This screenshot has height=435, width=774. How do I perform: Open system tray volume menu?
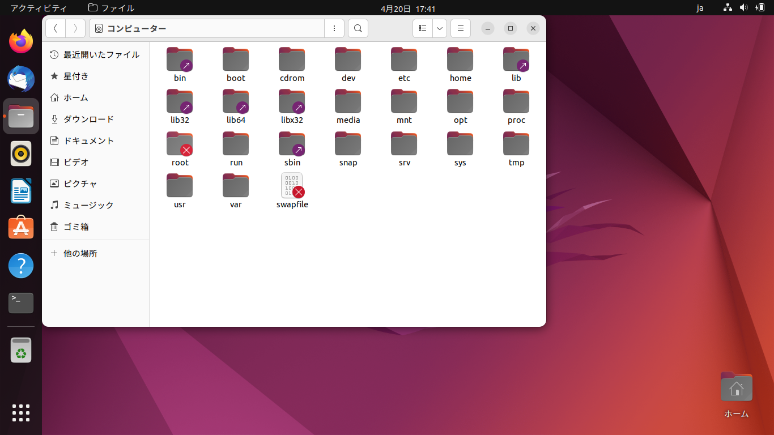[x=744, y=8]
